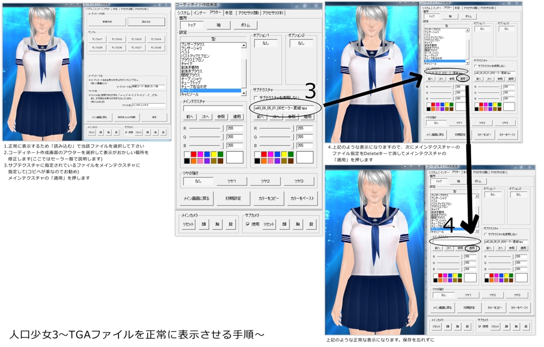The width and height of the screenshot is (544, 347).
Task: Open アクセサリ(体) tab in the large center window
Action: click(x=273, y=13)
